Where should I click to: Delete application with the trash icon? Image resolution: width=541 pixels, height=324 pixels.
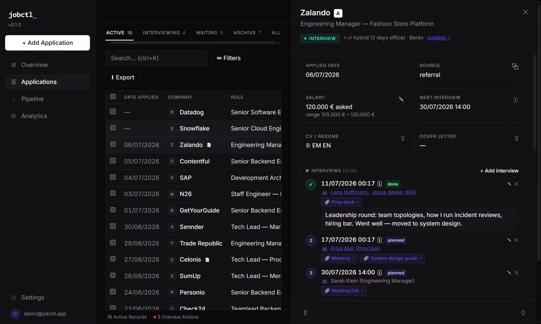point(305,313)
